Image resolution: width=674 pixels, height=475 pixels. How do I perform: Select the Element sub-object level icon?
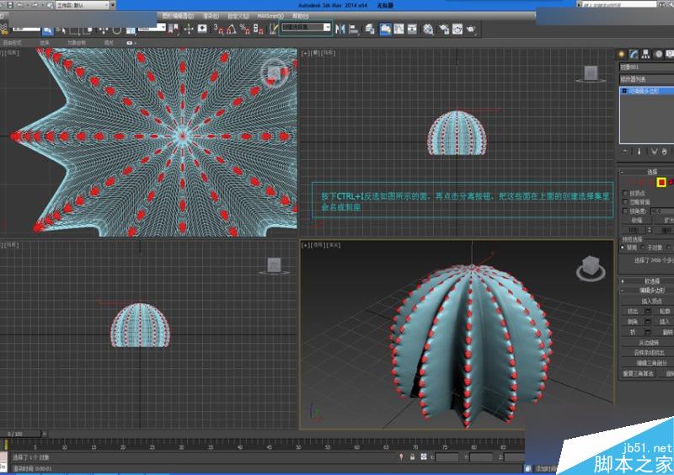[671, 182]
